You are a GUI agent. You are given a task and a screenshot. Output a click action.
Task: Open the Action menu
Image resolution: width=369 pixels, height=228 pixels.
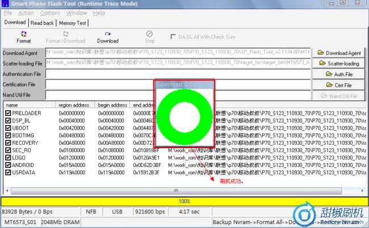coord(26,13)
